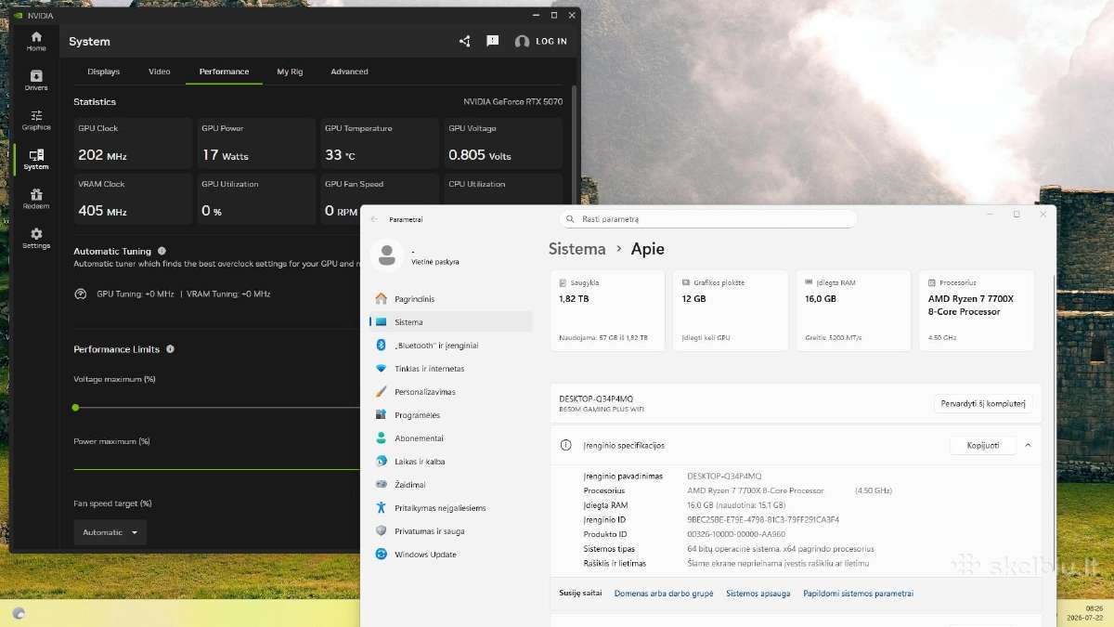1114x627 pixels.
Task: Click the NVIDIA logo in title bar
Action: tap(19, 15)
